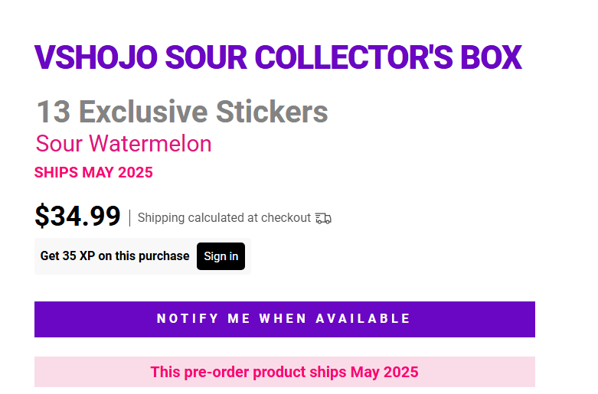Click the word VSHOJO in the title
This screenshot has height=394, width=598.
pos(96,57)
